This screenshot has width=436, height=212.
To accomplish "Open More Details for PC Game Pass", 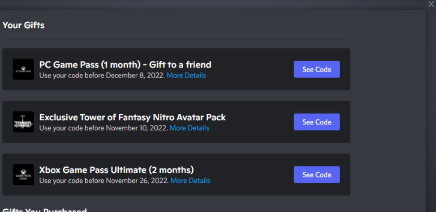I will click(x=186, y=76).
